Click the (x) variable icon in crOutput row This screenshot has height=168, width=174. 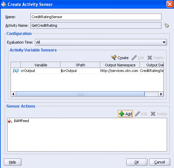pos(16,71)
